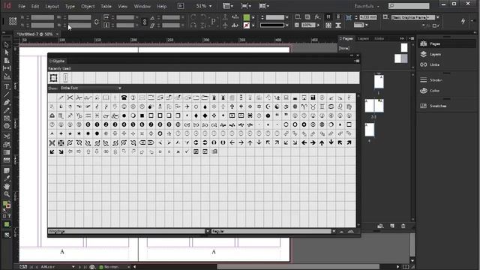This screenshot has height=270, width=480.
Task: Click the scissors glyph in Glyphs grid
Action: [x=70, y=97]
